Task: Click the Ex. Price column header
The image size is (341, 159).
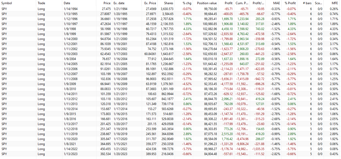Action: 150,3
